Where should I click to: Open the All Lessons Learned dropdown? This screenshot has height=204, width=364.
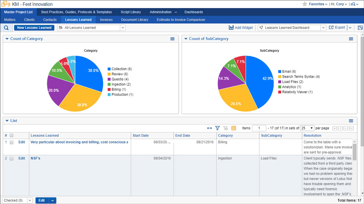[123, 28]
